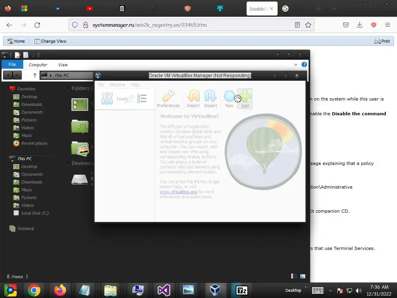Toggle Firefox reader view icon
This screenshot has width=397, height=298.
click(297, 25)
